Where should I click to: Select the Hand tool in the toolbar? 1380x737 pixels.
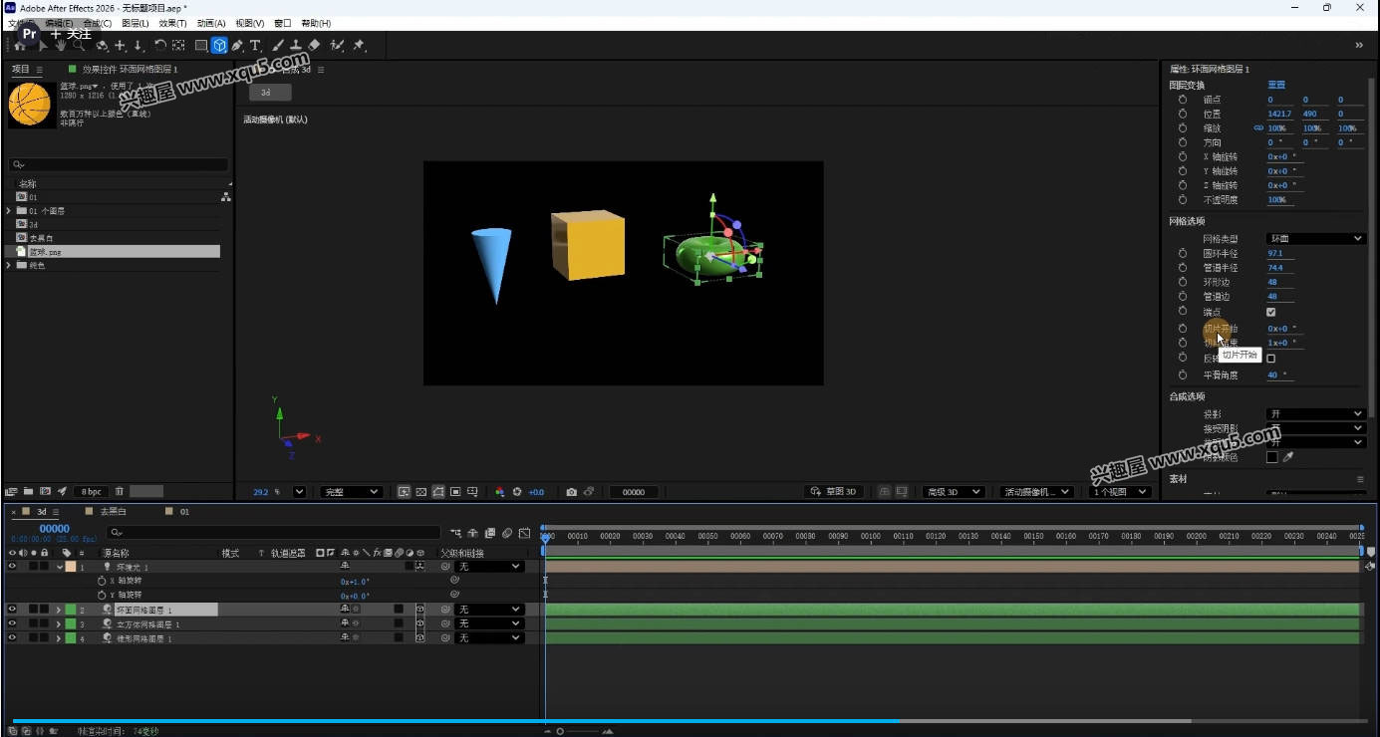click(x=61, y=46)
